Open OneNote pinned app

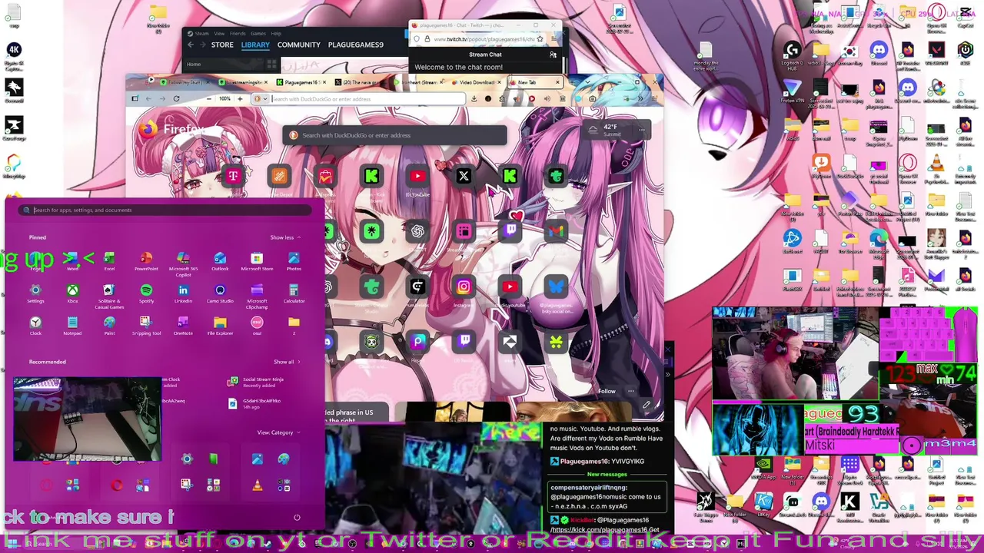tap(183, 326)
